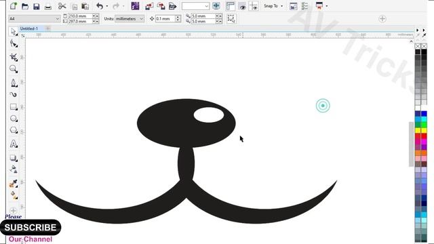Select the Crop tool
434x244 pixels.
coord(14,57)
